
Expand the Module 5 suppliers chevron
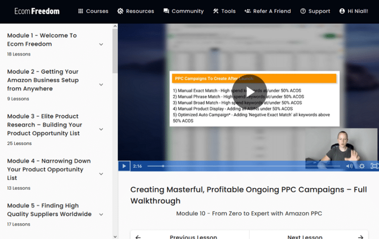click(101, 214)
